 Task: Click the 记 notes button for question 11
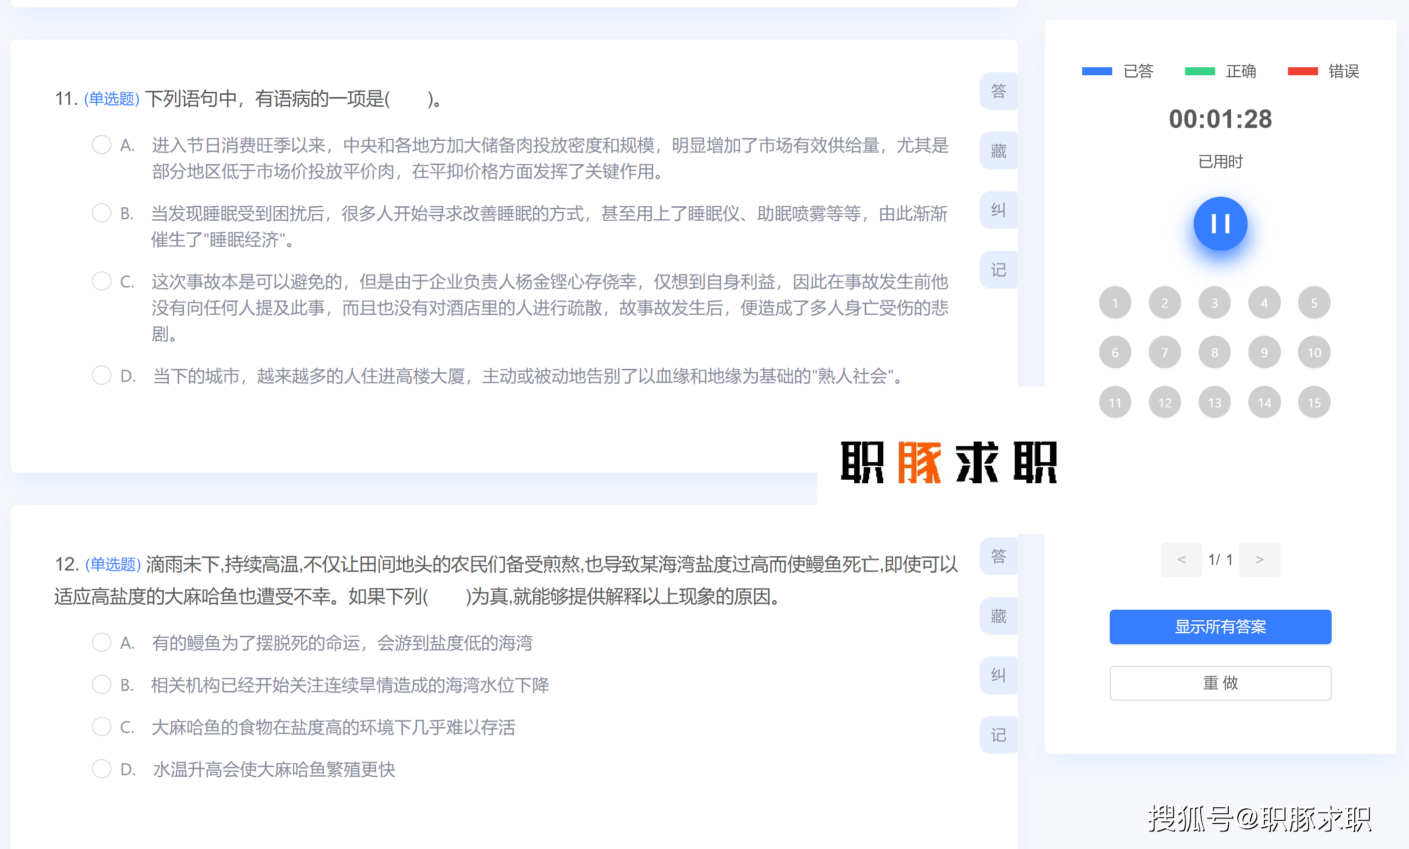pos(998,269)
